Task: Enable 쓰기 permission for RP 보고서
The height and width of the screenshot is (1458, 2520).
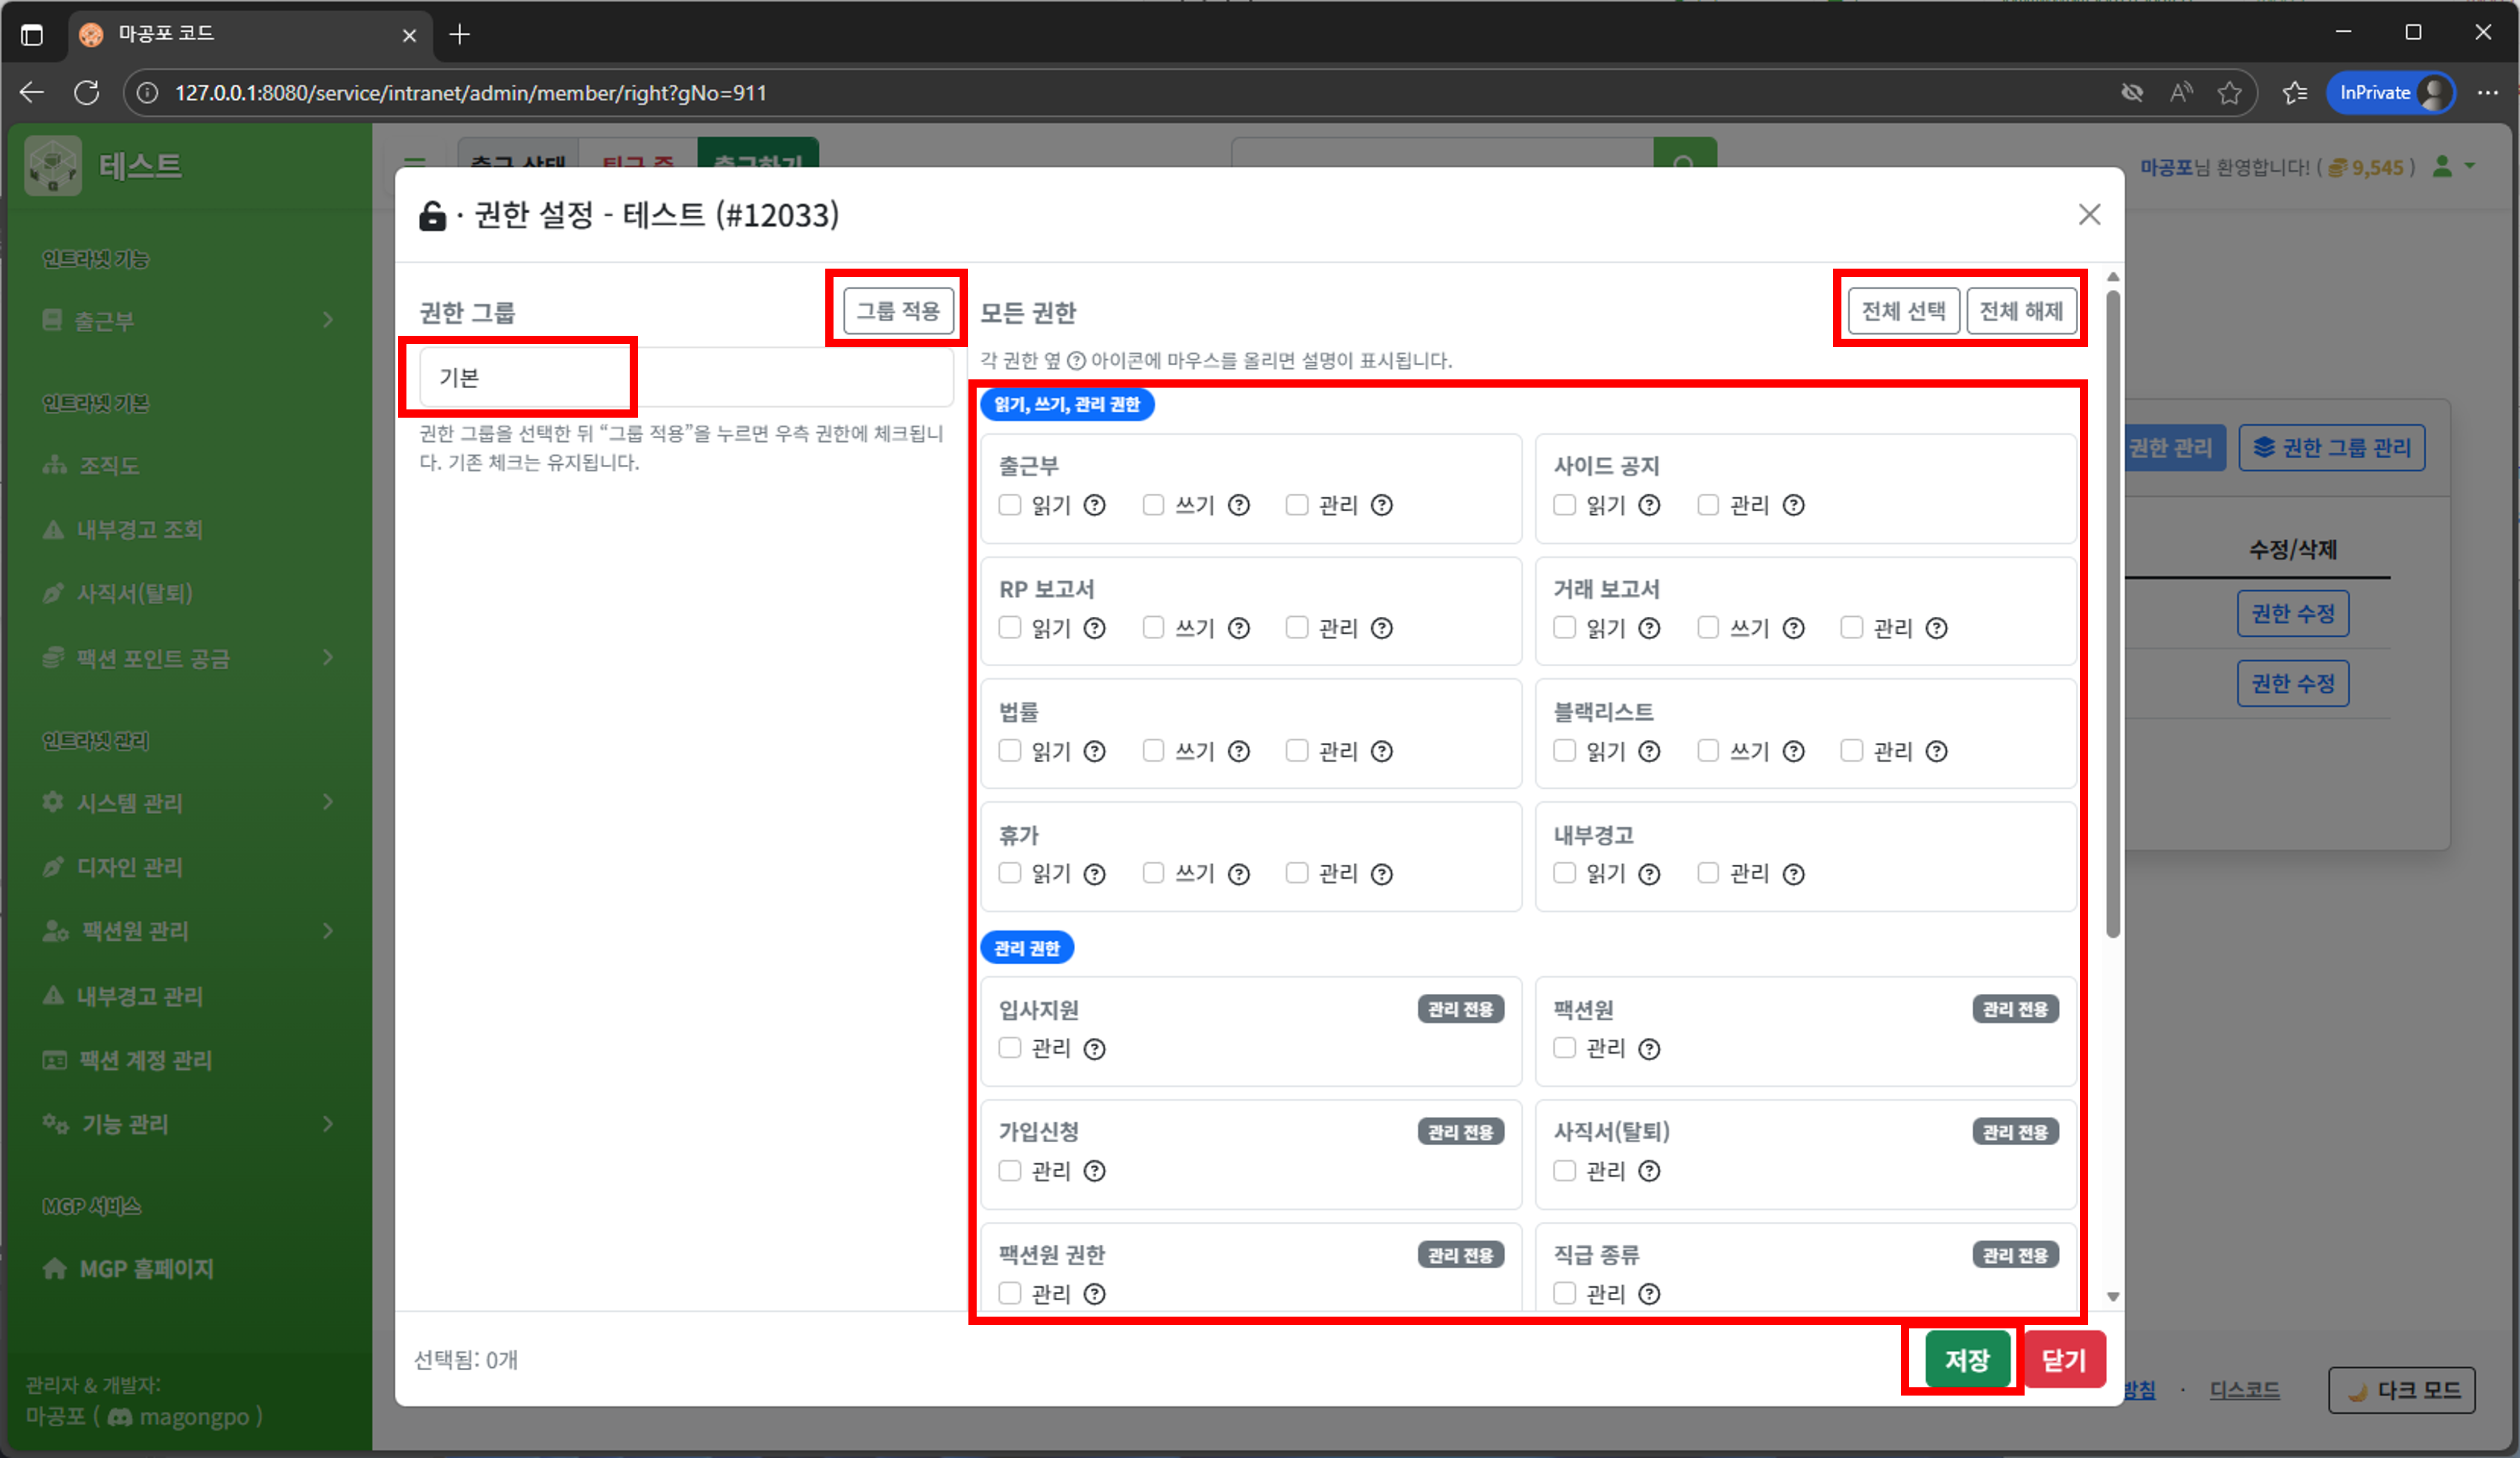Action: [x=1154, y=628]
